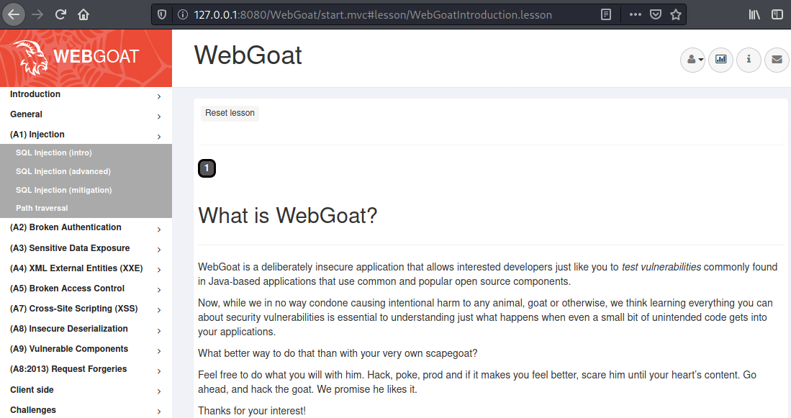The width and height of the screenshot is (791, 418).
Task: Click the About info icon
Action: point(749,60)
